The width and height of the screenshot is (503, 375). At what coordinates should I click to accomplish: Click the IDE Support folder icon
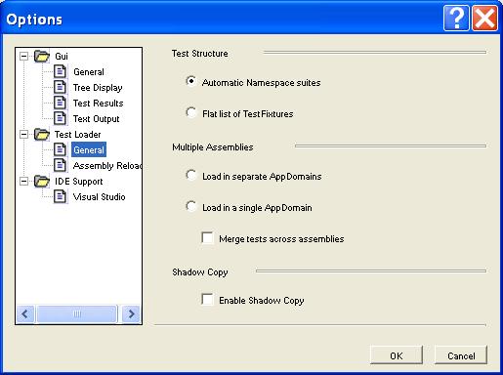[x=42, y=181]
